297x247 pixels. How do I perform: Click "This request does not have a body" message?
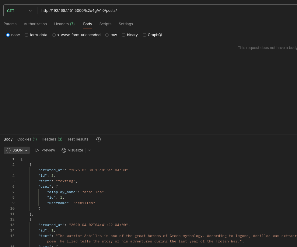[x=267, y=48]
